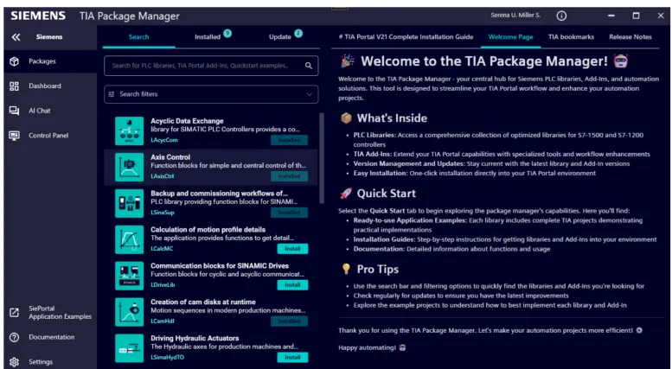
Task: Open the Dashboard grid icon
Action: click(14, 86)
